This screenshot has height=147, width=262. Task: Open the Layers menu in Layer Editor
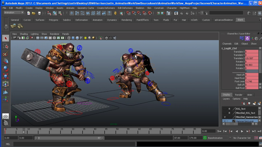[x=226, y=99]
